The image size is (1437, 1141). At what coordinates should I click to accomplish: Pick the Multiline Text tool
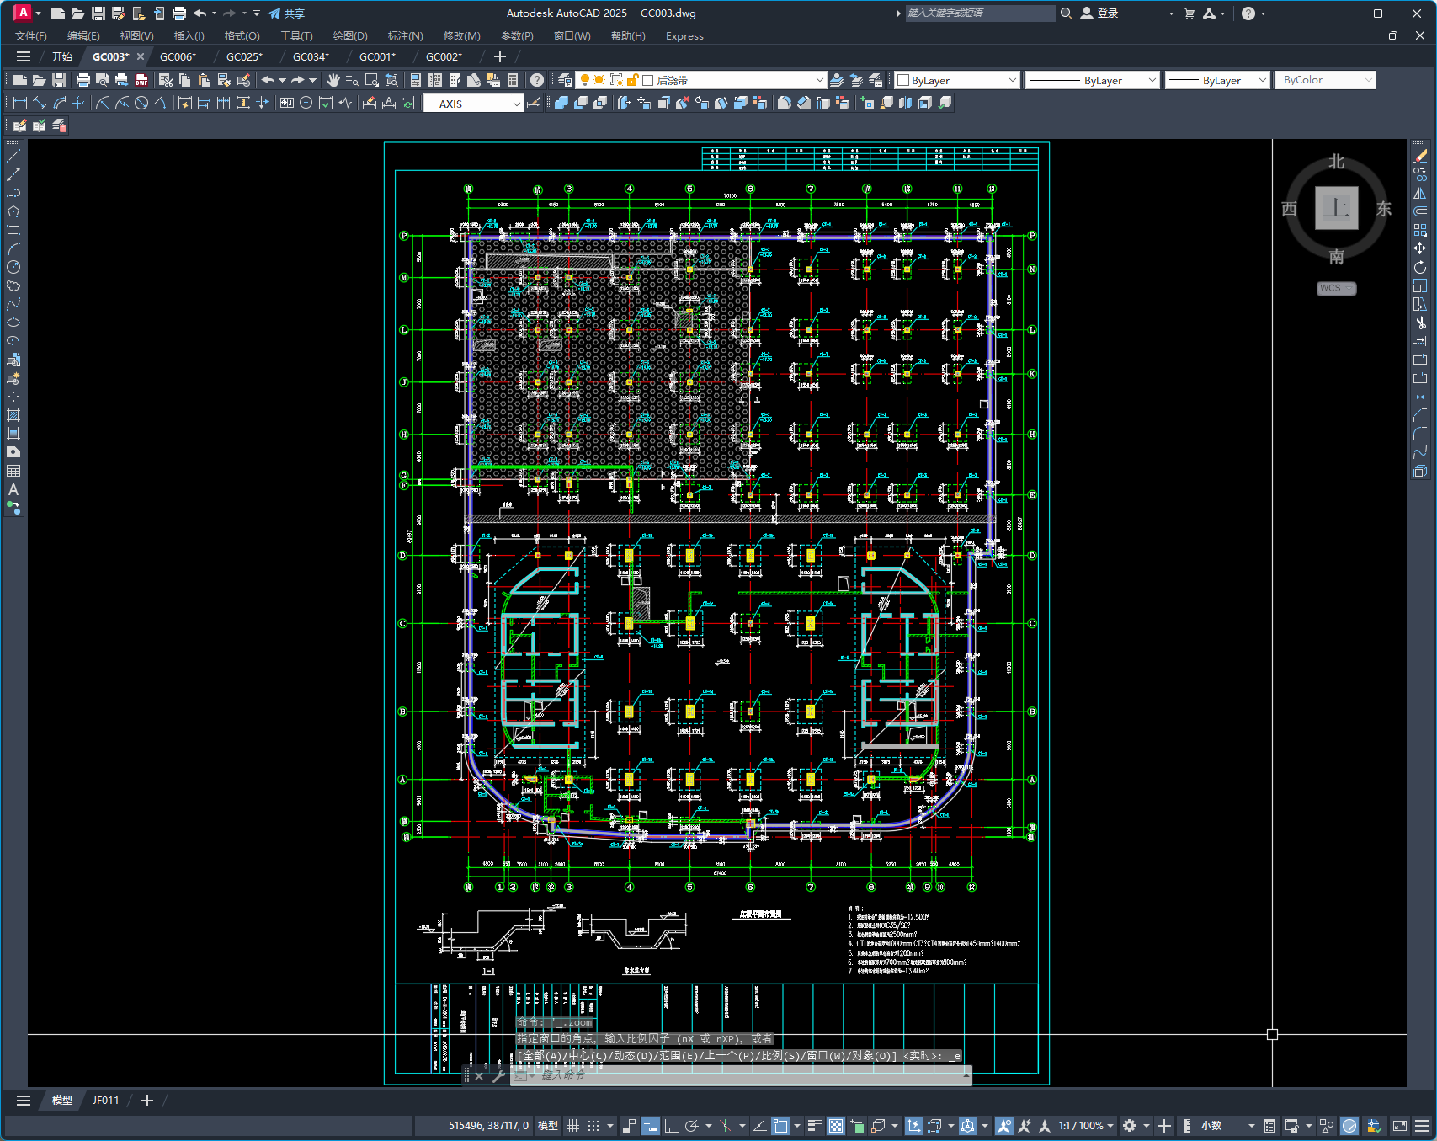tap(13, 489)
